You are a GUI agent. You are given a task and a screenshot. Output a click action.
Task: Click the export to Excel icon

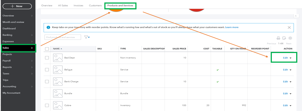284,38
